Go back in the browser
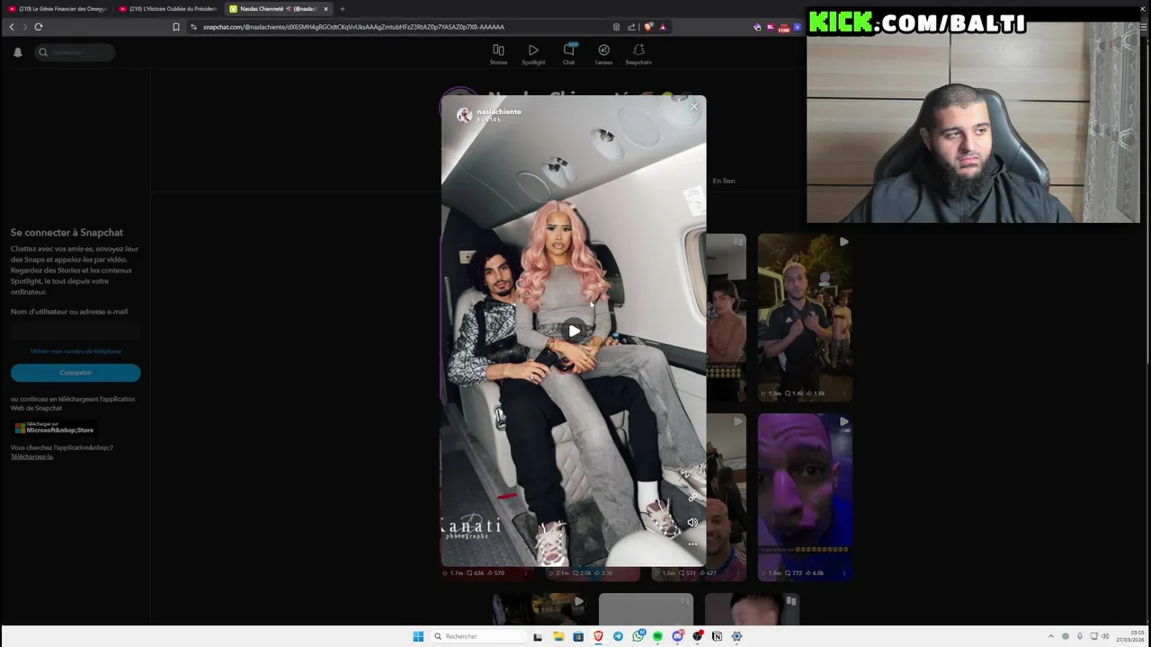The image size is (1151, 647). [12, 27]
